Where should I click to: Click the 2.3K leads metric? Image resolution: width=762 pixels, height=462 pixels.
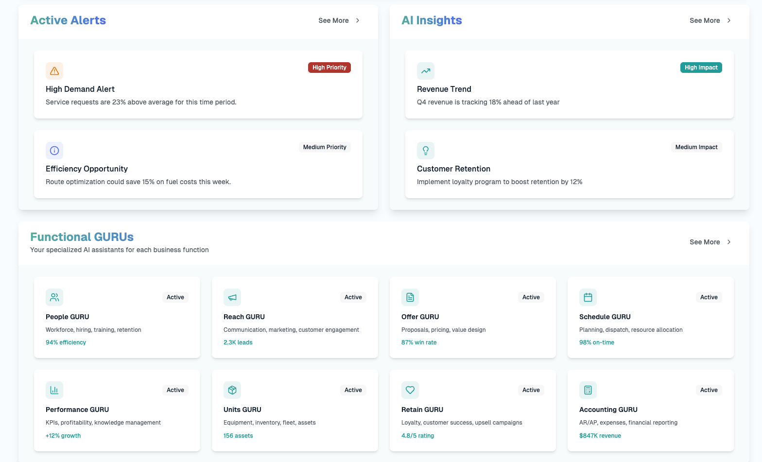(x=238, y=342)
